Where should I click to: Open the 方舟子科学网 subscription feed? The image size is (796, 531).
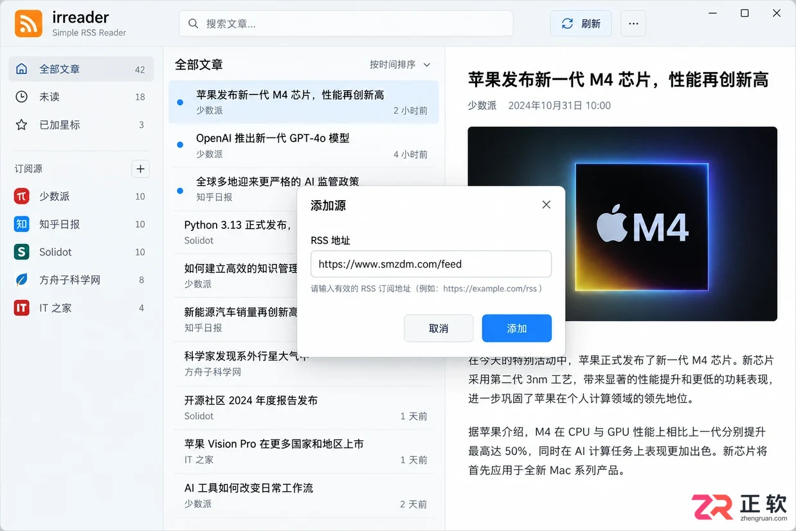click(81, 280)
